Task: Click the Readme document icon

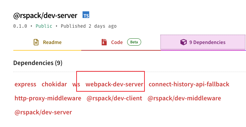Action: click(36, 42)
